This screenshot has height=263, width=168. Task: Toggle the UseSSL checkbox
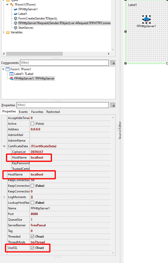point(33,248)
